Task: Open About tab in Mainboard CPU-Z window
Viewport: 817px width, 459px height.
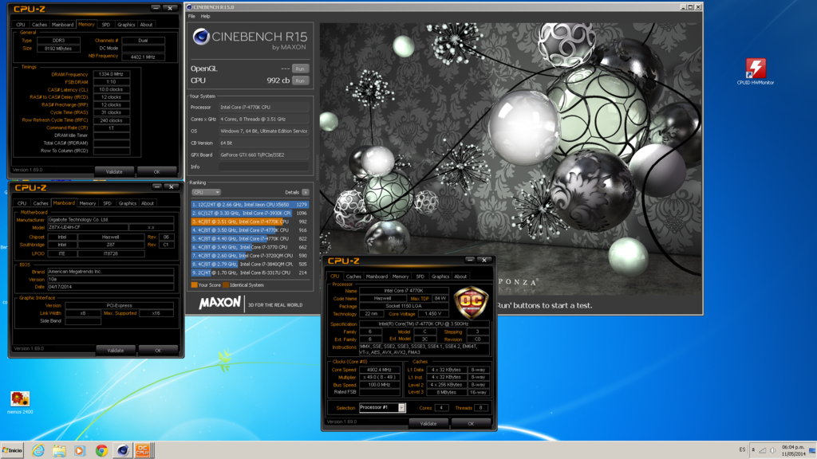Action: pos(148,203)
